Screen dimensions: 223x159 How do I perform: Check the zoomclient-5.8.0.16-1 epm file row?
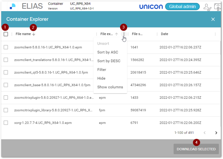click(x=6, y=47)
